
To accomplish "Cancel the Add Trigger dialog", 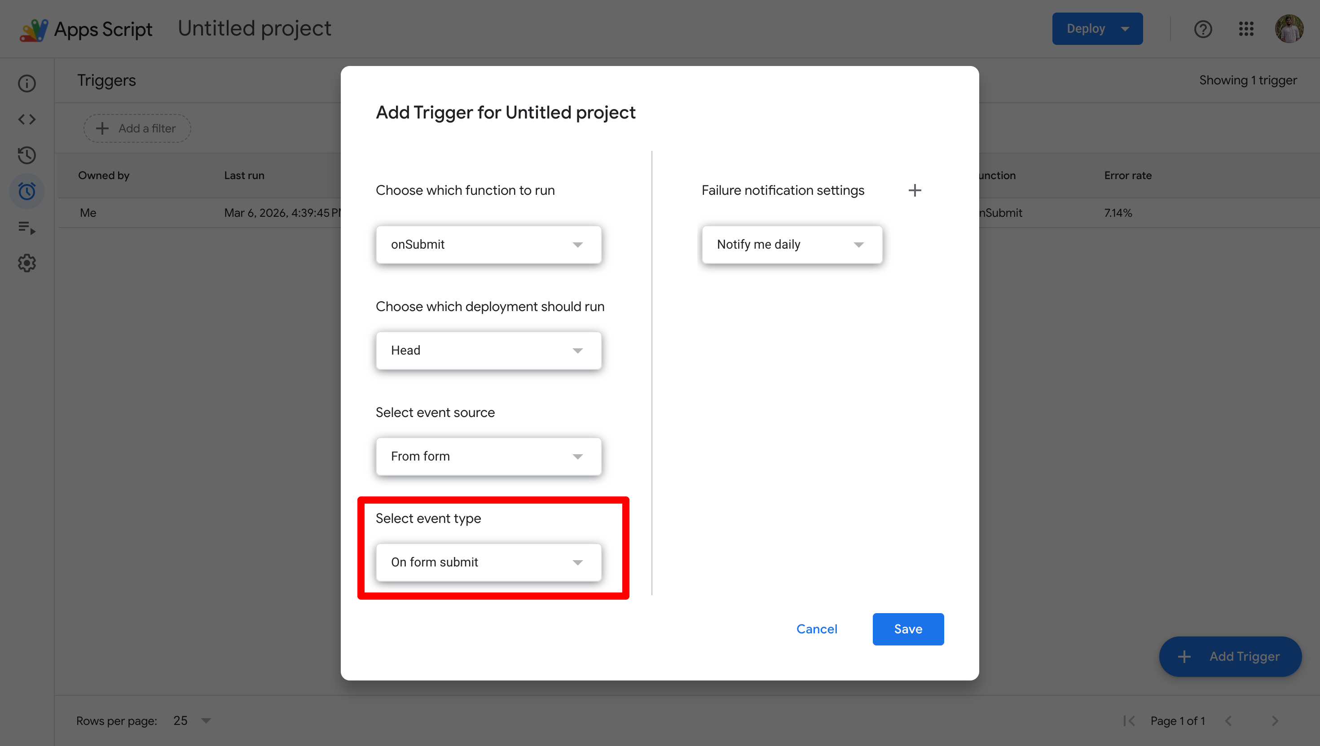I will (816, 629).
